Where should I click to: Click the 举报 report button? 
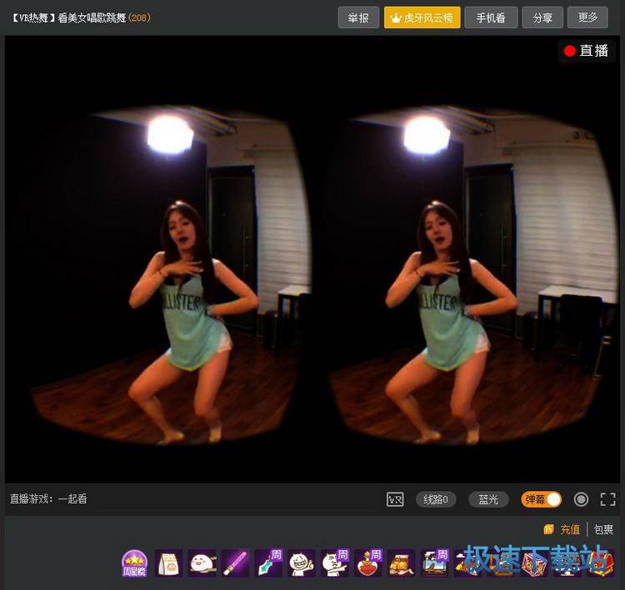[358, 18]
